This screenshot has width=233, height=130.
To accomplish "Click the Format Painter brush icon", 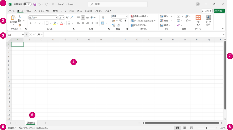I will 20,25.
